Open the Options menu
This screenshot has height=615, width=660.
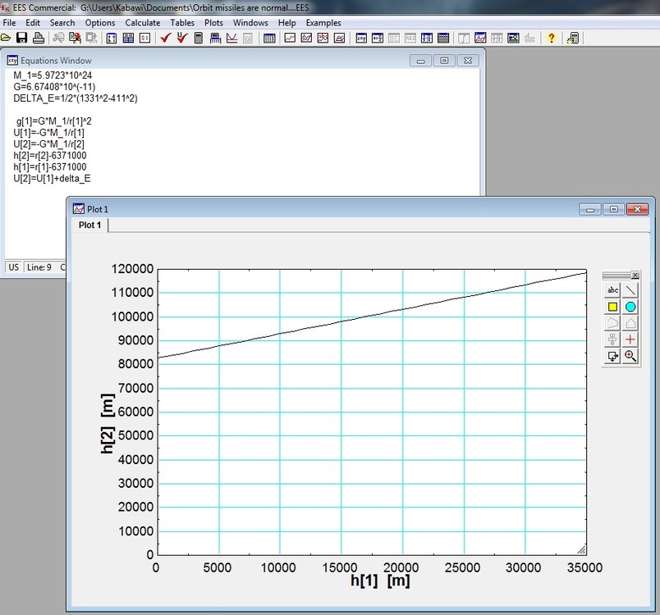pos(100,23)
